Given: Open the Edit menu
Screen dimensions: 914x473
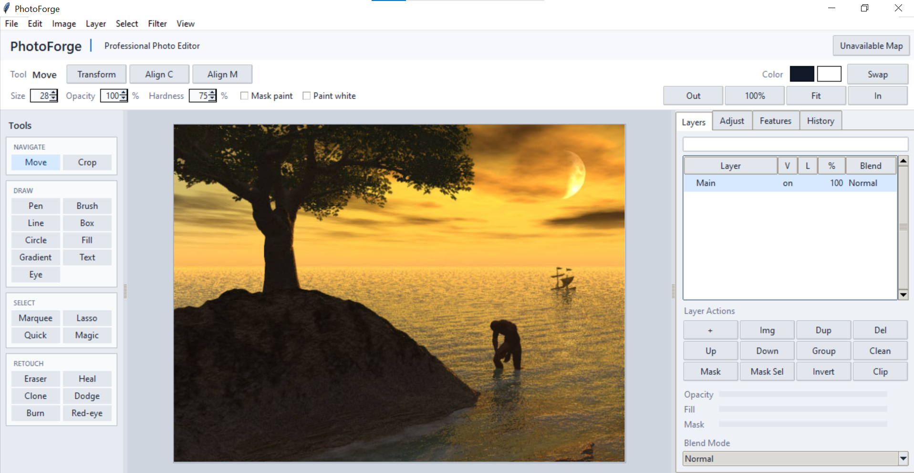Looking at the screenshot, I should click(35, 24).
